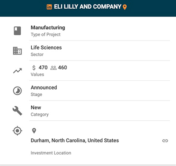
Task: Click the people jobs icon near 460
Action: coord(53,68)
